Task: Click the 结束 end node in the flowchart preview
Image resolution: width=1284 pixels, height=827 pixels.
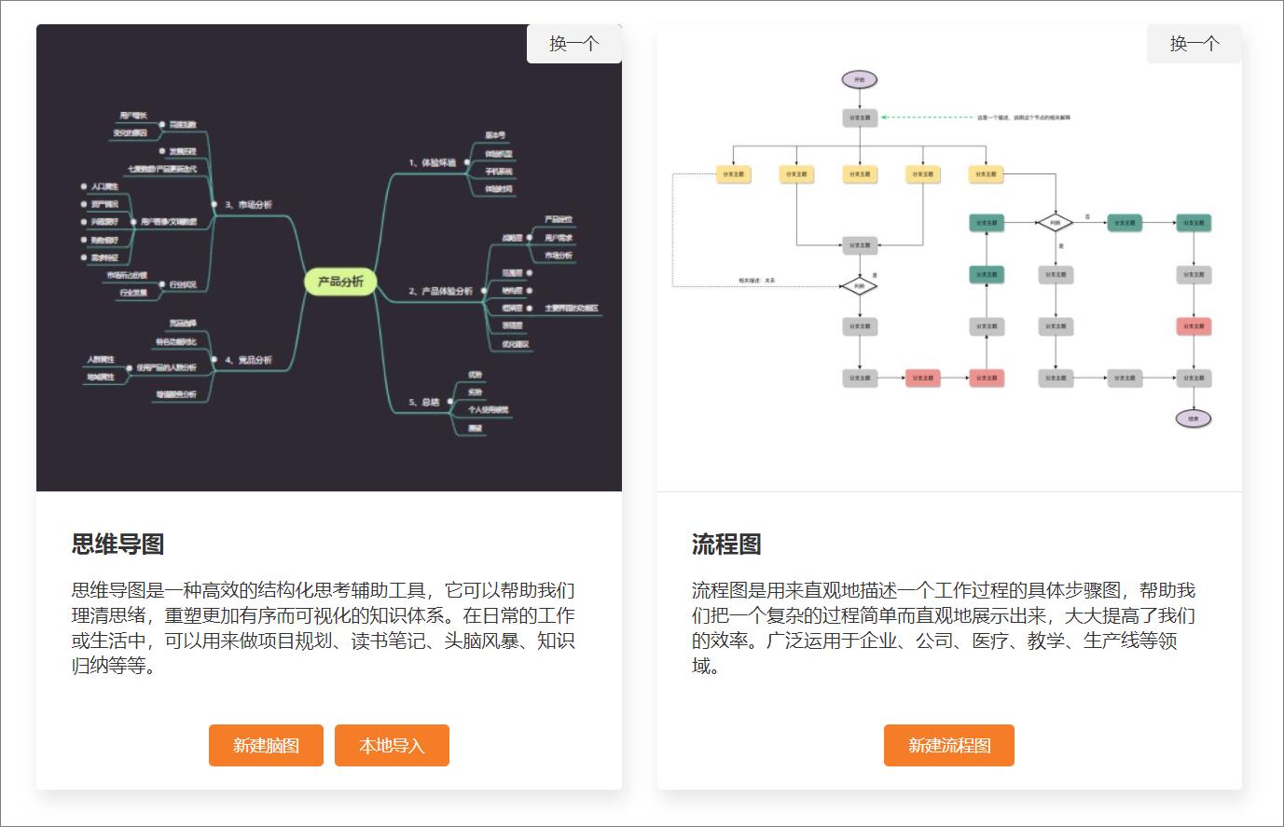Action: [1193, 418]
